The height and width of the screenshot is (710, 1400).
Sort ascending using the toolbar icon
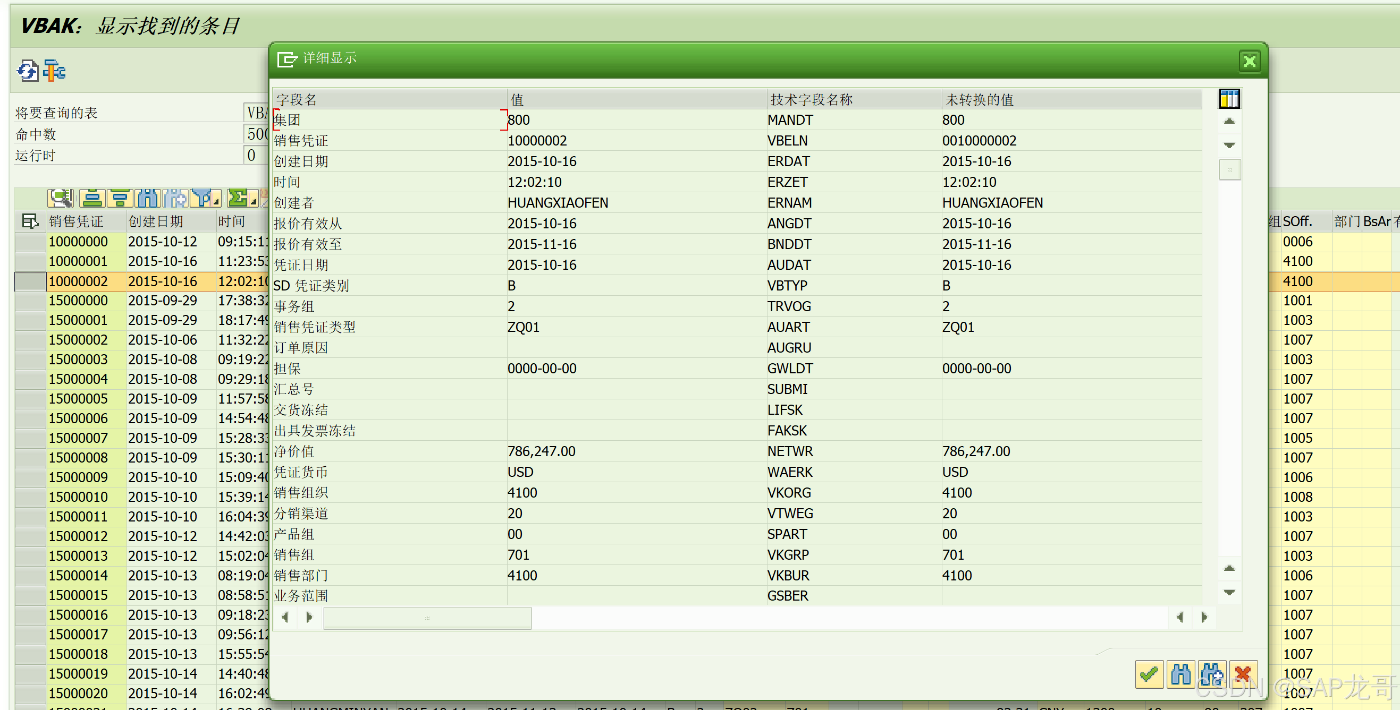(x=92, y=199)
